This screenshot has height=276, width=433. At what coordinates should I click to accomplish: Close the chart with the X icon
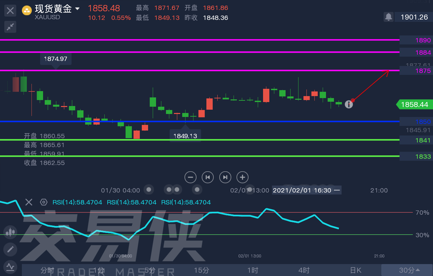[10, 11]
